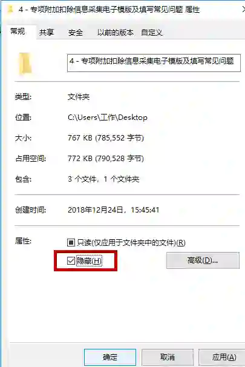Screen dimensions: 245x367
Task: Open the 安全 security tab
Action: point(76,32)
